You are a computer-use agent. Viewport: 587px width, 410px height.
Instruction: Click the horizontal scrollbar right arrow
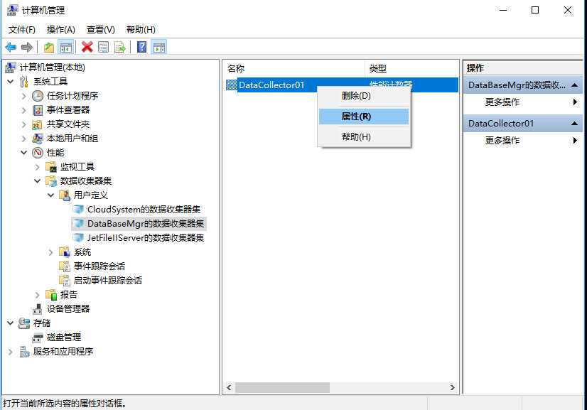(x=452, y=387)
